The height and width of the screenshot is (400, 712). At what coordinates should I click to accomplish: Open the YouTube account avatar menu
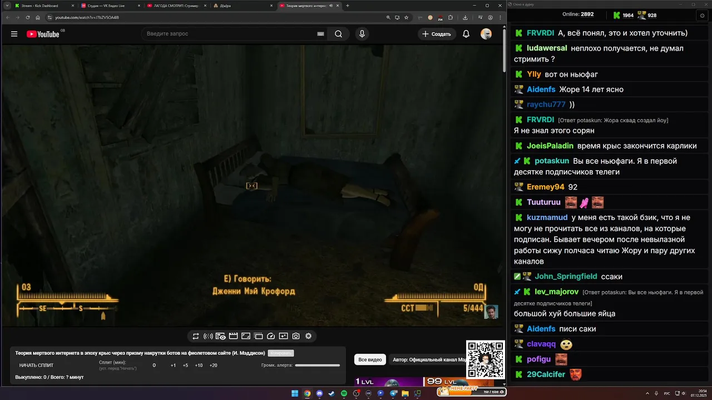pyautogui.click(x=486, y=34)
